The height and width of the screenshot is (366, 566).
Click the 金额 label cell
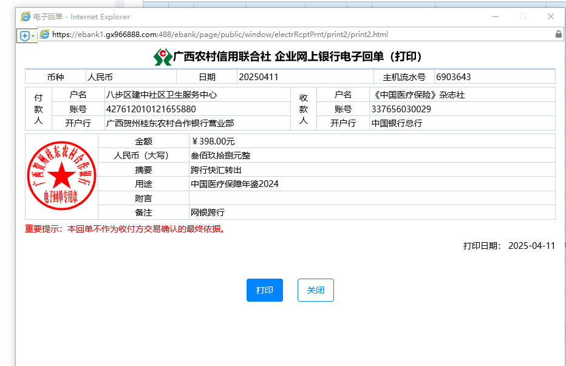143,141
